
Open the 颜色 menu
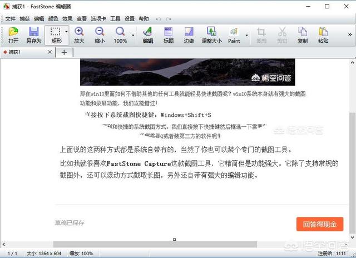(53, 19)
